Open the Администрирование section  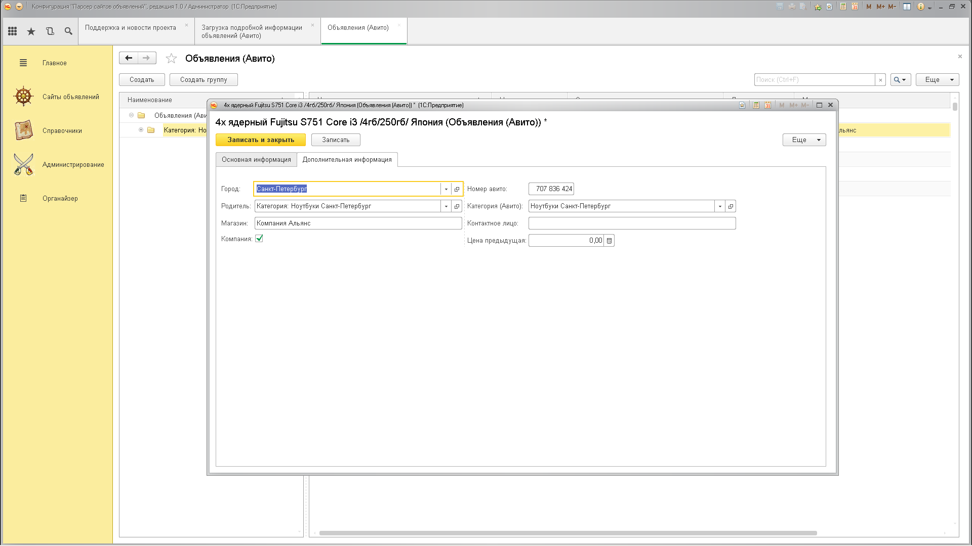(73, 165)
